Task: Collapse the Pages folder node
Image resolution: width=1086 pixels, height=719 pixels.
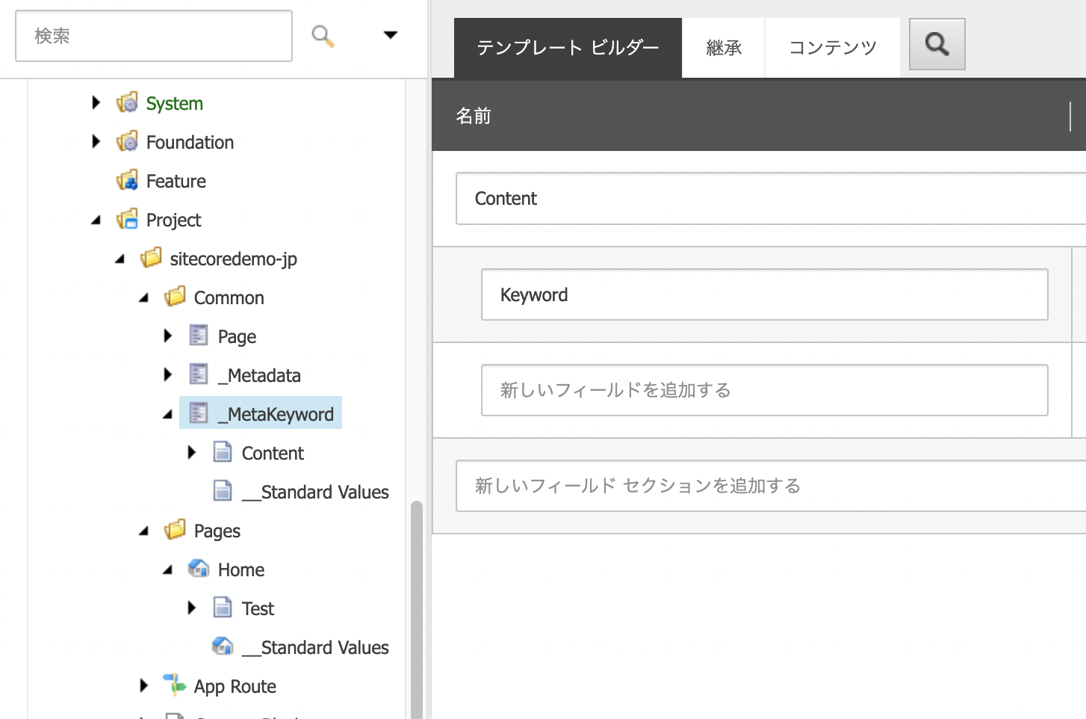Action: 143,531
